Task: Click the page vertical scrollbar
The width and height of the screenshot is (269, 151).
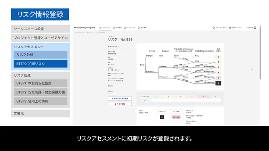Action: tap(260, 53)
